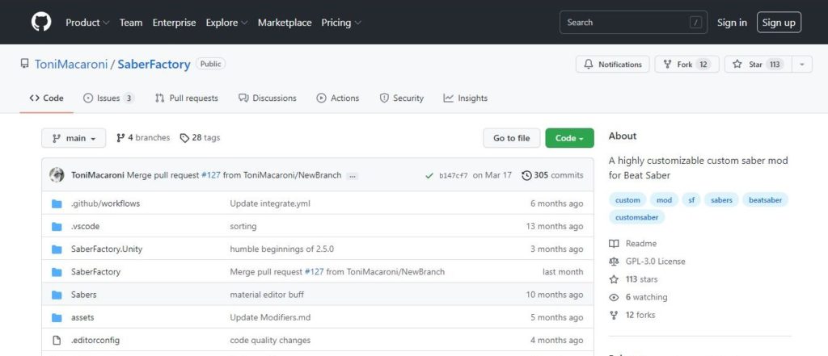The height and width of the screenshot is (356, 828).
Task: Expand the green Code dropdown
Action: (569, 138)
